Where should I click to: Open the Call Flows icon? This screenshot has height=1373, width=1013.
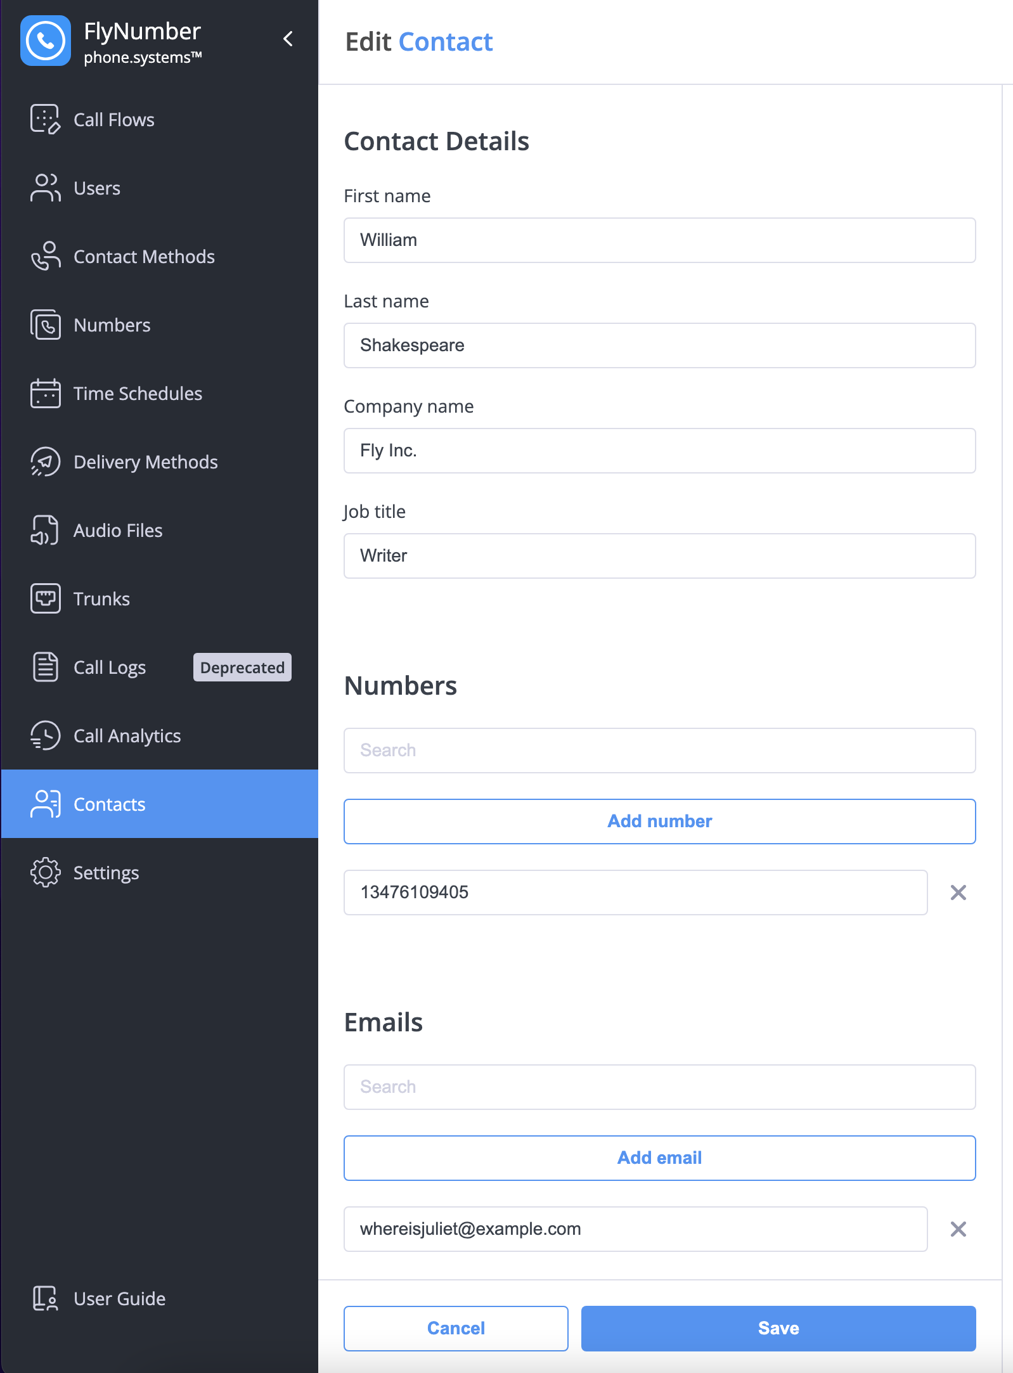coord(46,120)
